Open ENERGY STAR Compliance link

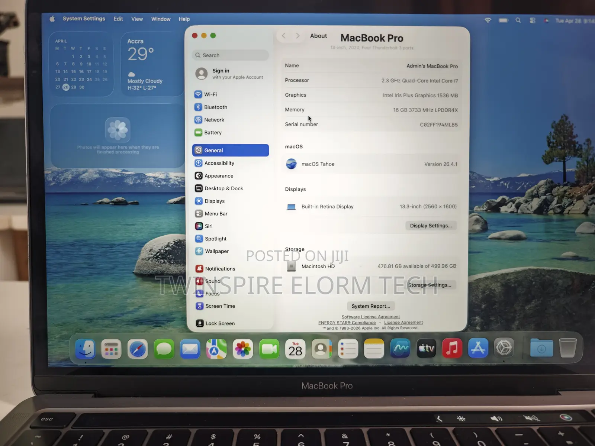point(347,323)
